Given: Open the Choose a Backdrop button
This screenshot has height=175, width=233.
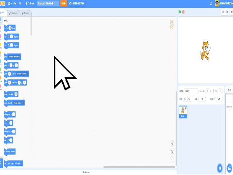Looking at the screenshot, I should click(x=230, y=168).
